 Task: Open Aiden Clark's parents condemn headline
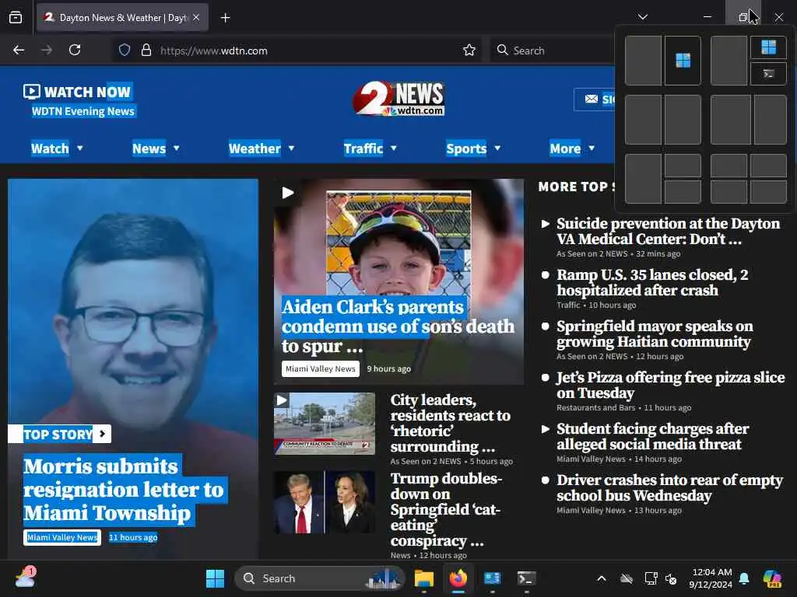pyautogui.click(x=398, y=326)
